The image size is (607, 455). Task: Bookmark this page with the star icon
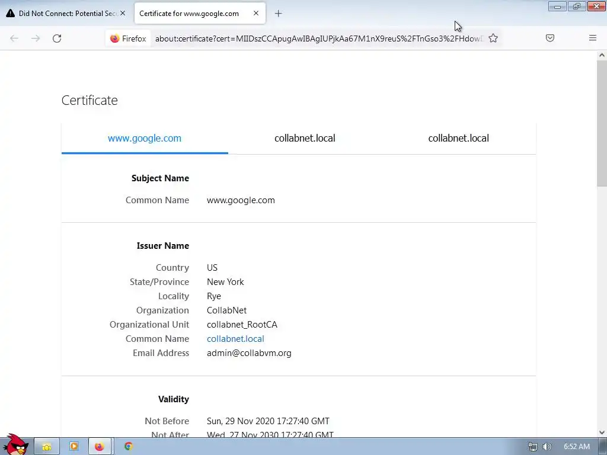(493, 38)
